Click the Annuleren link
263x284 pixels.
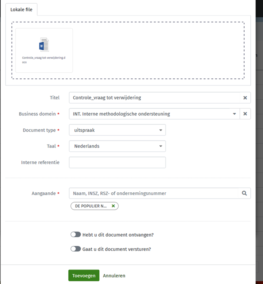coord(114,275)
